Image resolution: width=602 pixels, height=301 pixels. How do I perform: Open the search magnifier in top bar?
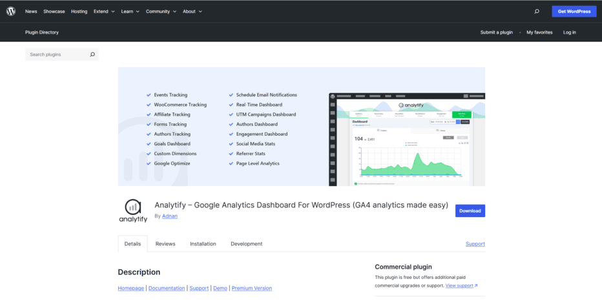[537, 12]
